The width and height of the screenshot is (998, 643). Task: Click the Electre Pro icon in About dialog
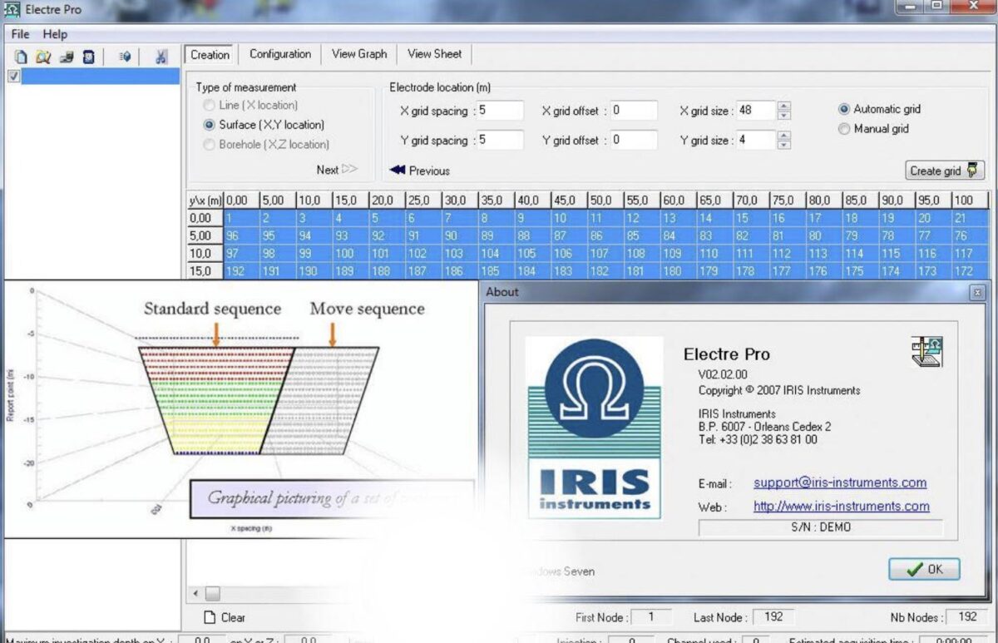tap(926, 351)
